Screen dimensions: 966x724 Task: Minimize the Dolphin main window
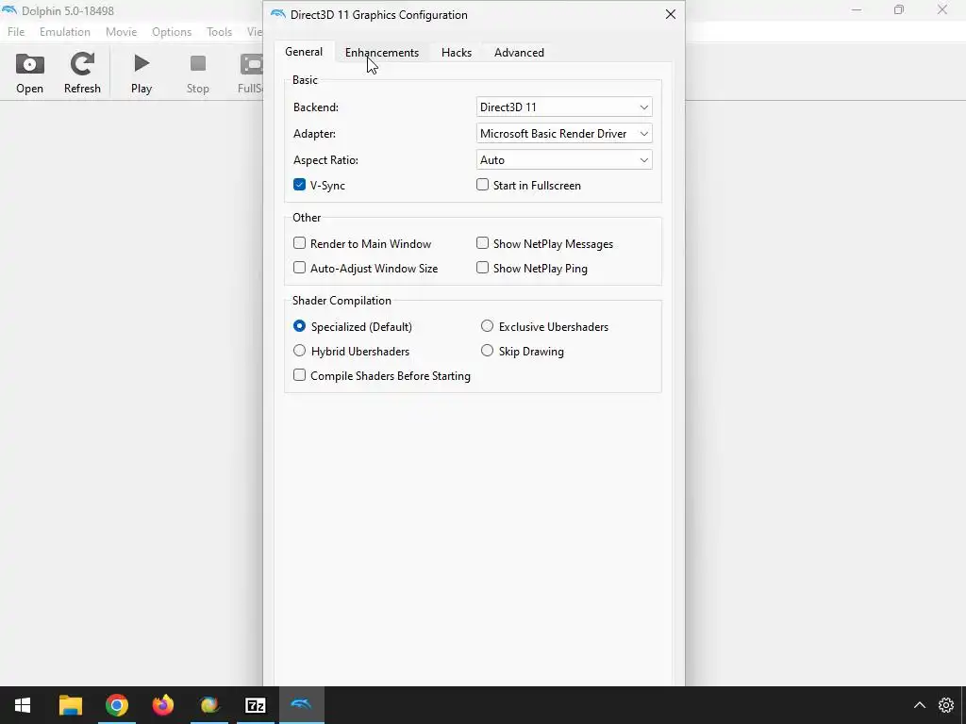857,9
